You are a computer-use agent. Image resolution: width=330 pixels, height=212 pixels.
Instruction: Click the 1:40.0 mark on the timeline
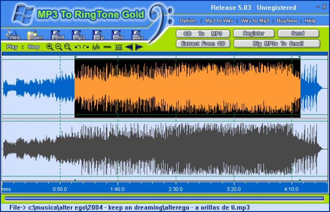coord(117,189)
